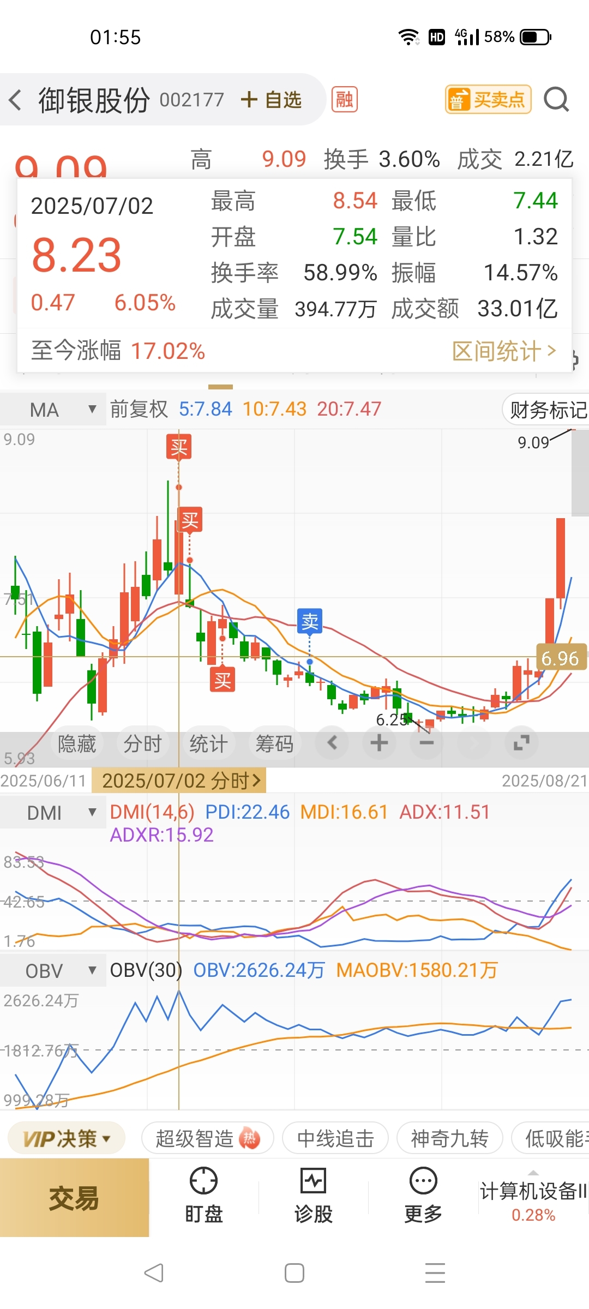
Task: Expand the DMI indicator dropdown
Action: (53, 813)
